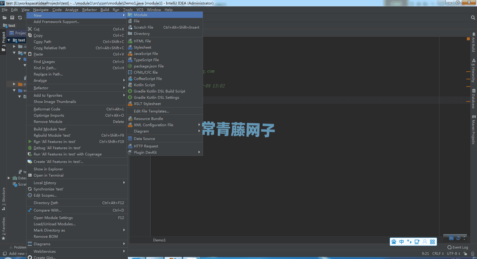
Task: Click the Create Gist GitHub icon
Action: tap(30, 257)
